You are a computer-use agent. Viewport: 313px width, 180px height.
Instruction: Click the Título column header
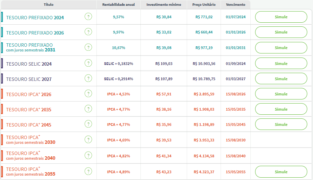point(48,5)
